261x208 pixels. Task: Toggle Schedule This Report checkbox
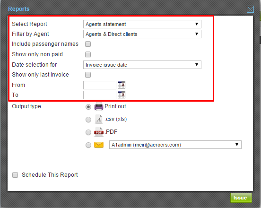15,175
